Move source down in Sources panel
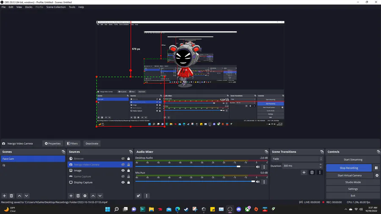Viewport: 381px width, 214px height. (x=100, y=196)
